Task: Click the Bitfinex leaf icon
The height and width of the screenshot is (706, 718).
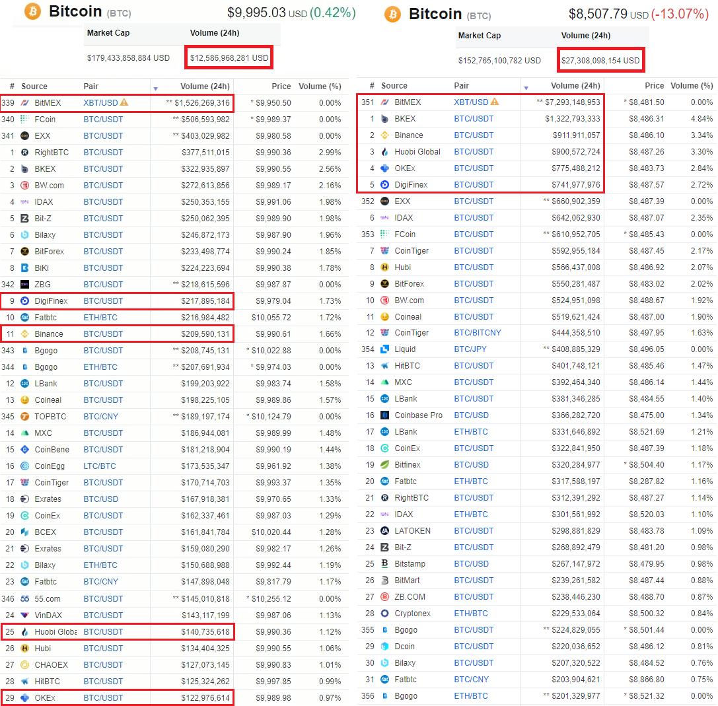Action: pos(384,465)
